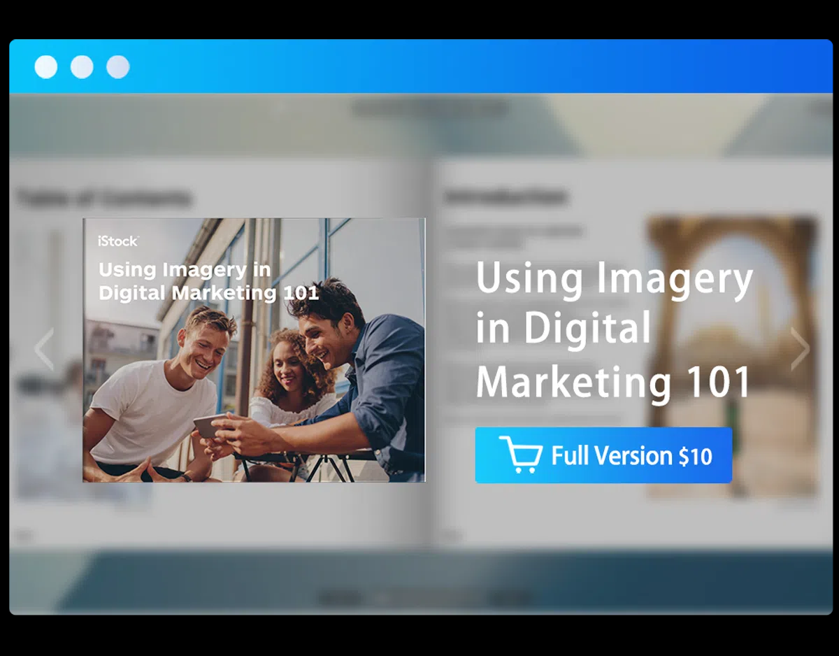This screenshot has height=656, width=839.
Task: Click the first window control dot on the left
Action: pos(46,67)
